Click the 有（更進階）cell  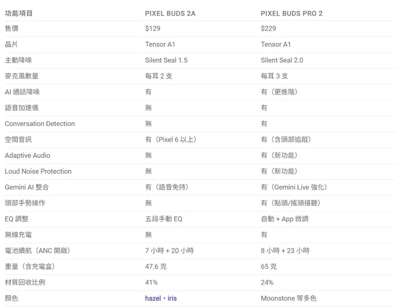click(x=279, y=92)
